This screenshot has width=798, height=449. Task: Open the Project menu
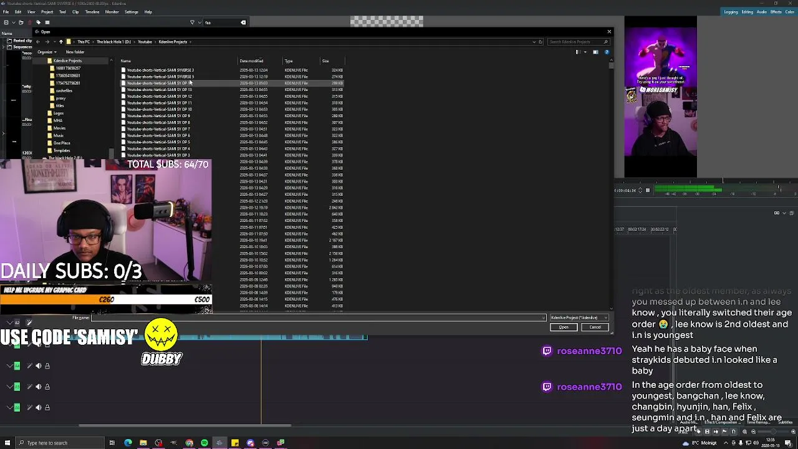[47, 12]
